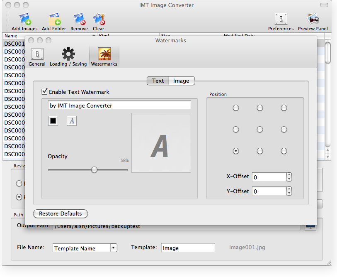Click the Restore Defaults button

[x=61, y=213]
